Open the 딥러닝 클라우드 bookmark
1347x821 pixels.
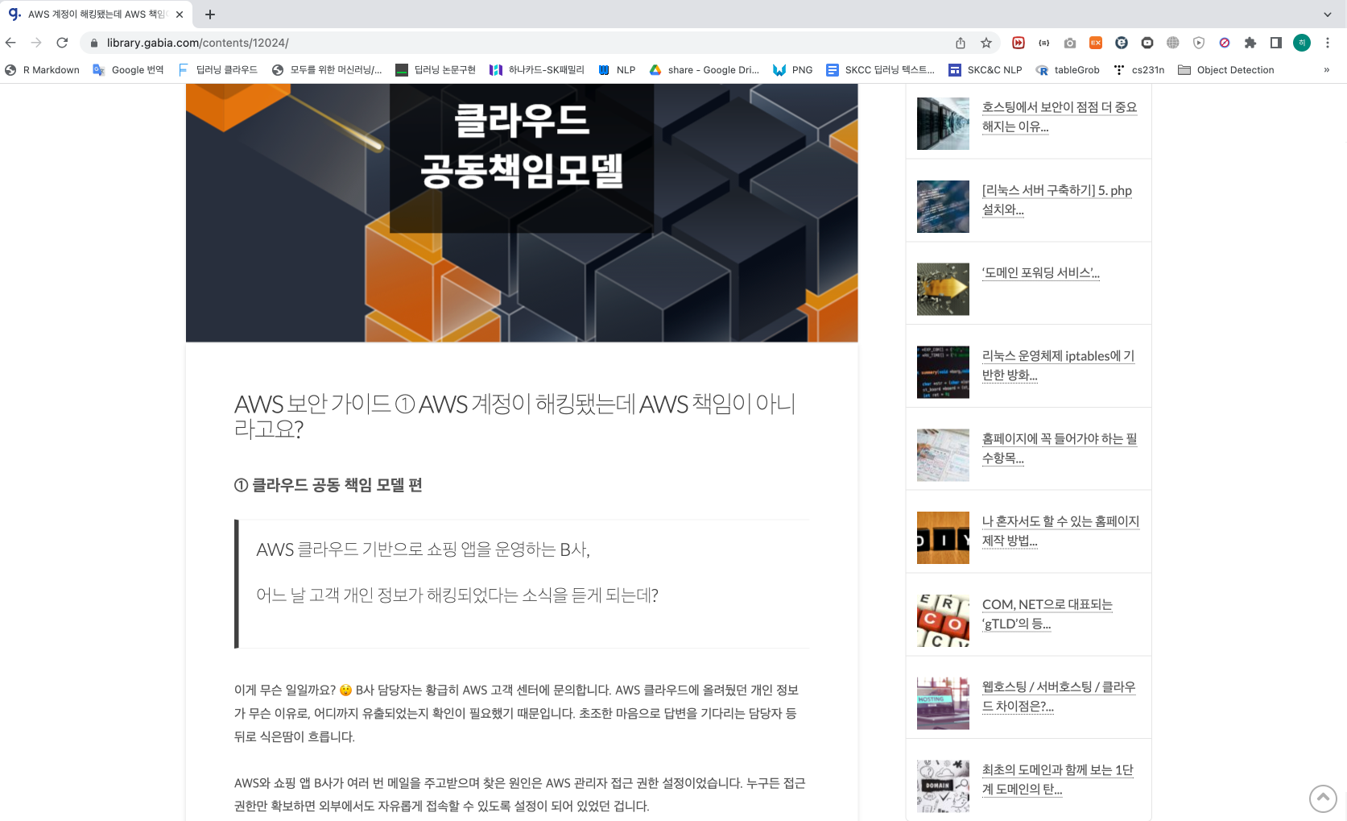tap(218, 70)
